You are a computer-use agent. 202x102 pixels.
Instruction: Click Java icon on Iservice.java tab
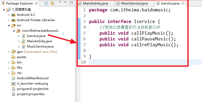158,3
